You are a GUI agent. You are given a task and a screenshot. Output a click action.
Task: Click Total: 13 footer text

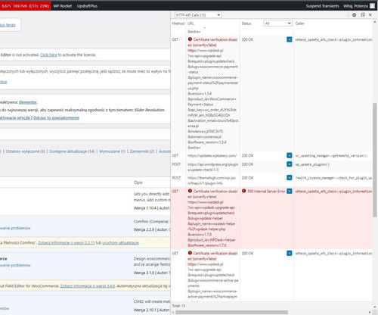click(178, 306)
